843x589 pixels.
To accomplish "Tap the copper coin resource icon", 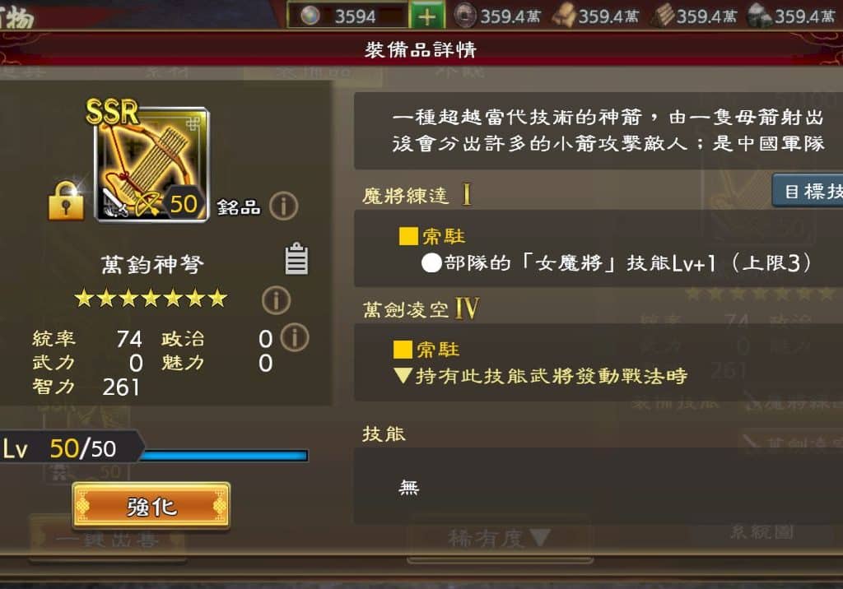I will click(465, 16).
